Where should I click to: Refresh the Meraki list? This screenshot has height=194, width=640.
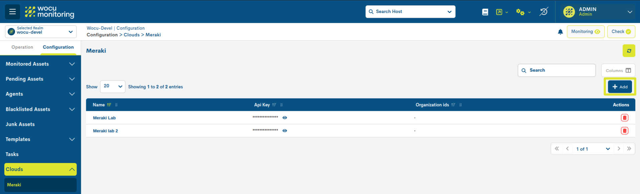(629, 51)
